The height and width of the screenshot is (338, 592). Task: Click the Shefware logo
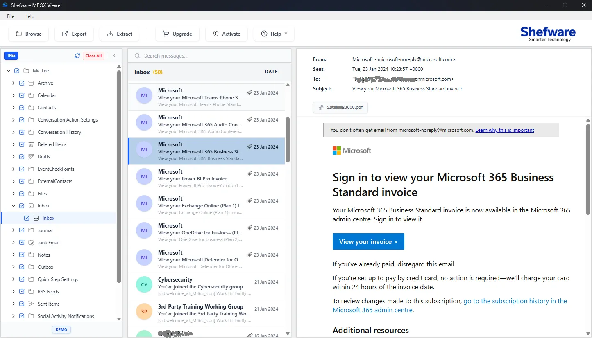[x=548, y=34]
